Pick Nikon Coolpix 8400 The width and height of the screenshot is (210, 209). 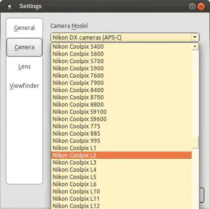121,90
